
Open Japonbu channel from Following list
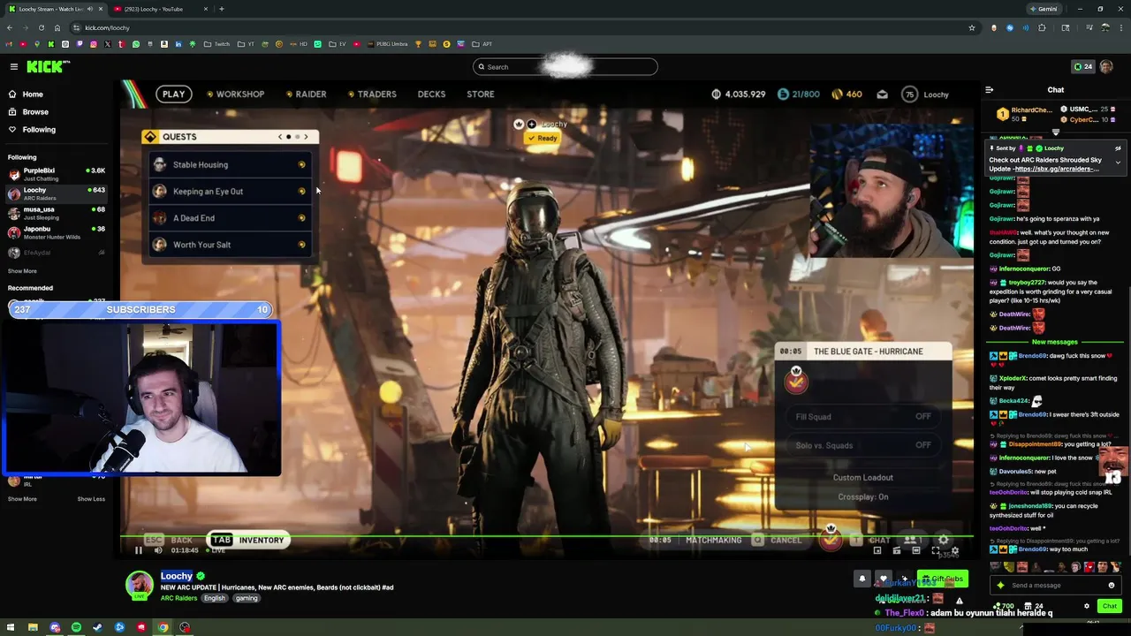[57, 232]
